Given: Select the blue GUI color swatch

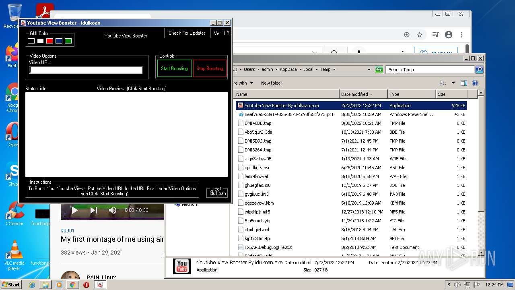Looking at the screenshot, I should point(59,41).
